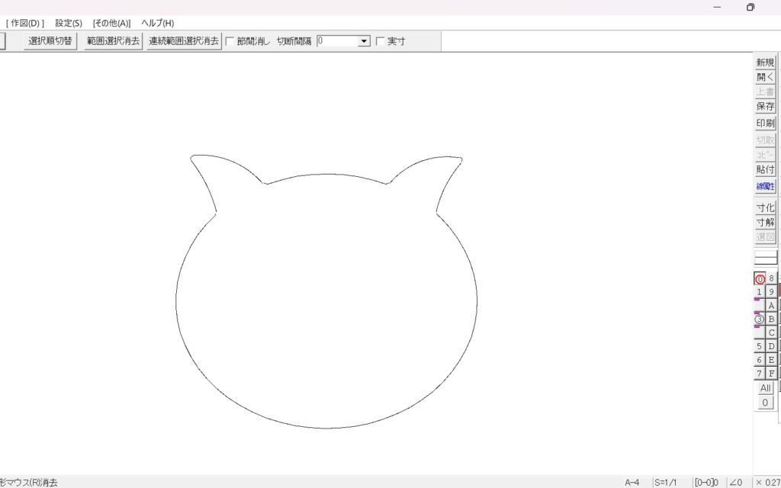Click the 範囲選択消去 button
Viewport: 781px width, 488px height.
tap(113, 41)
